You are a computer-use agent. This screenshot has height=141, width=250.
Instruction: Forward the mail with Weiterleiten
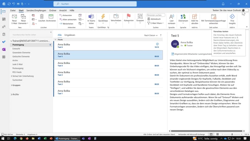click(x=66, y=23)
